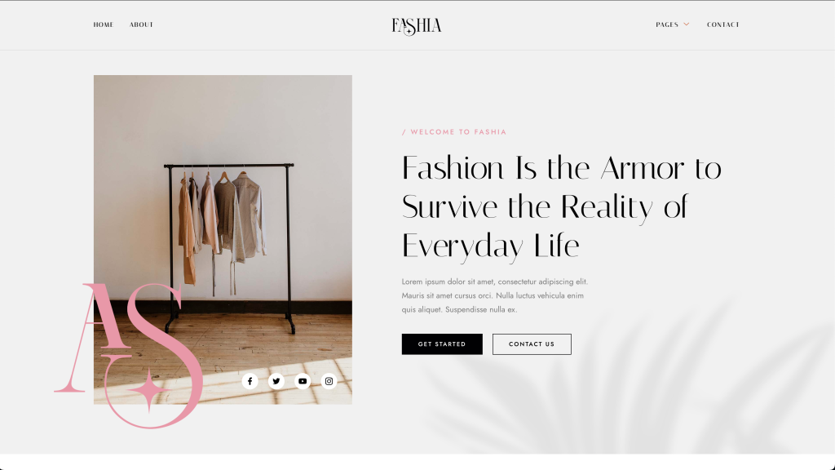The width and height of the screenshot is (835, 470).
Task: Click the white section below the hero
Action: click(x=417, y=462)
